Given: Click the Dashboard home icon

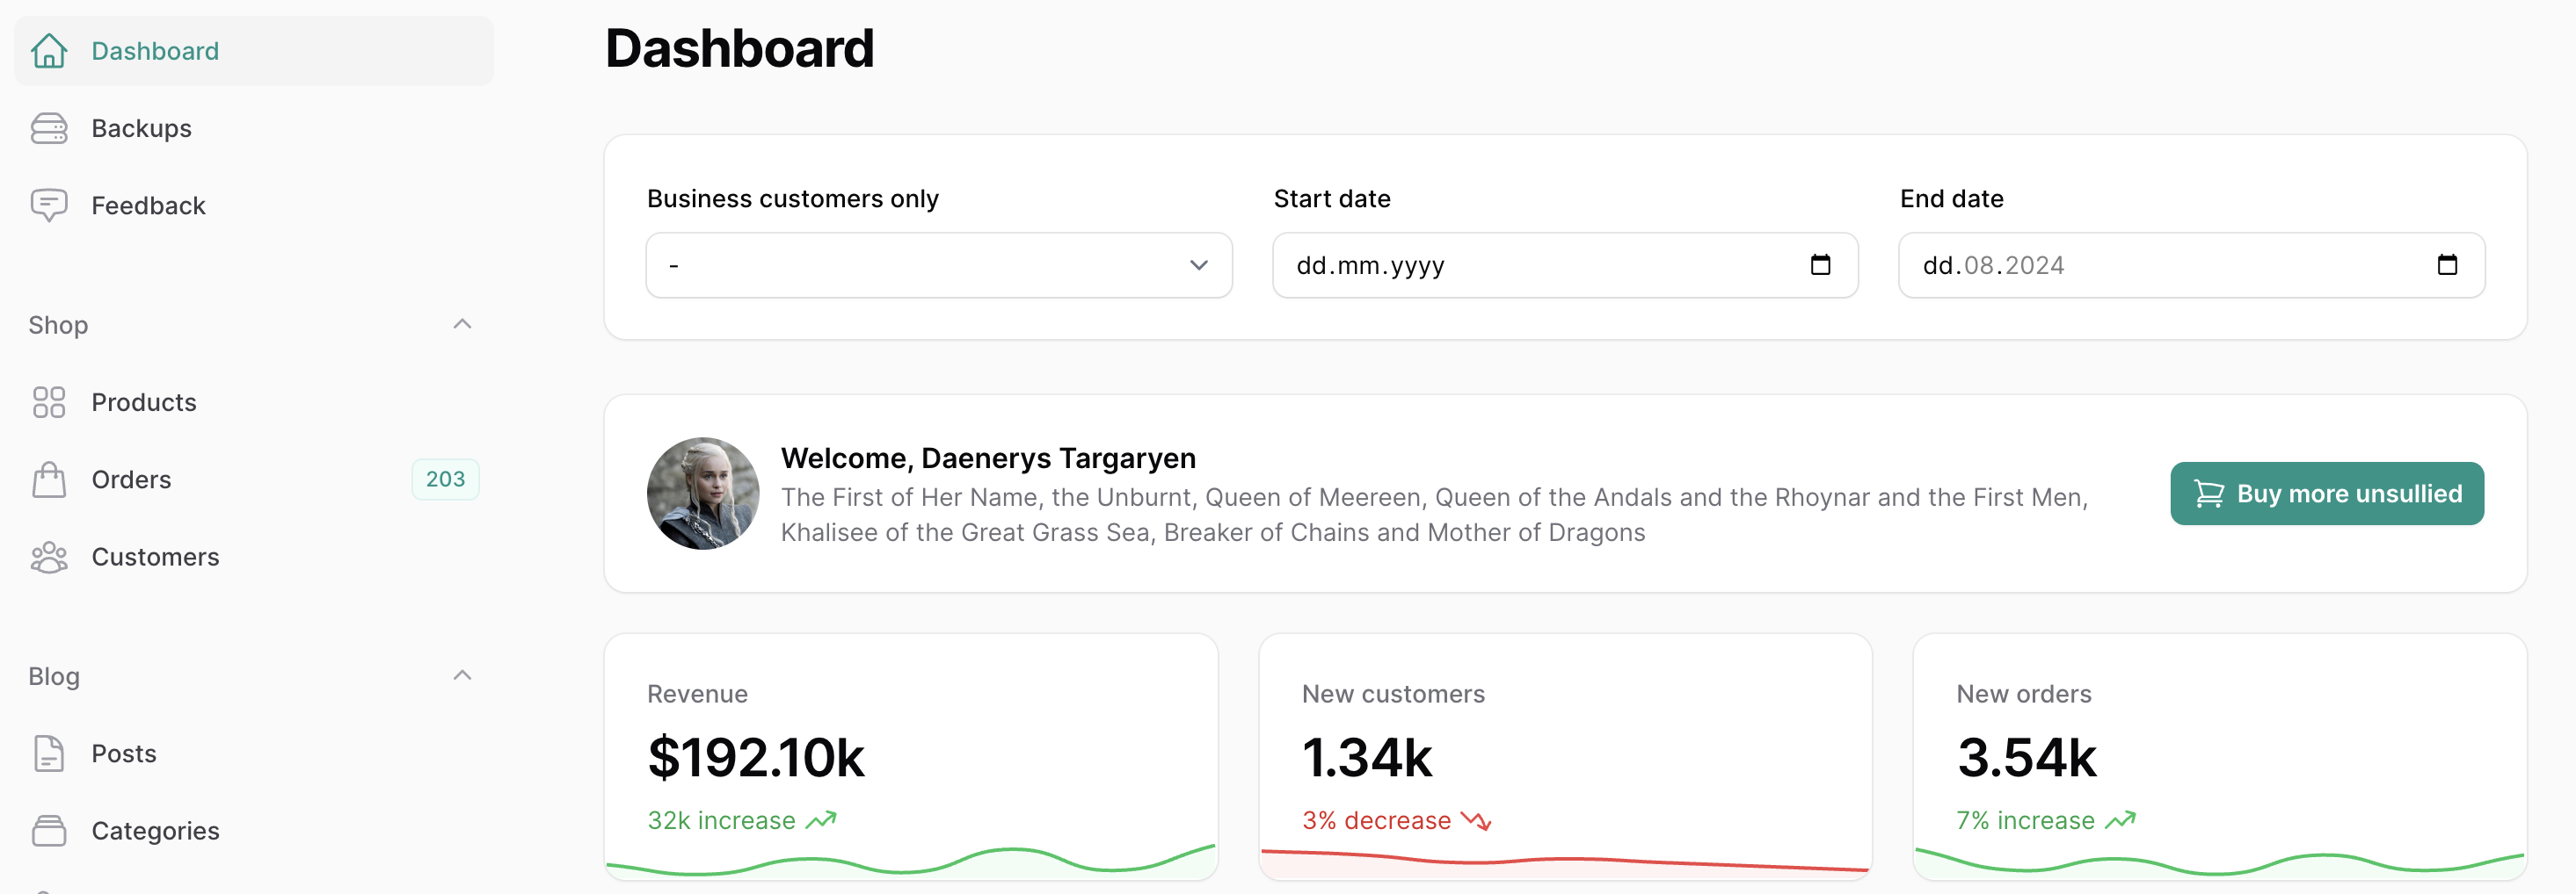Looking at the screenshot, I should click(x=48, y=51).
